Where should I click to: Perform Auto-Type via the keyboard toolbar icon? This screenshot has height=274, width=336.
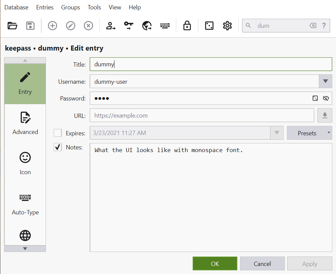(165, 25)
